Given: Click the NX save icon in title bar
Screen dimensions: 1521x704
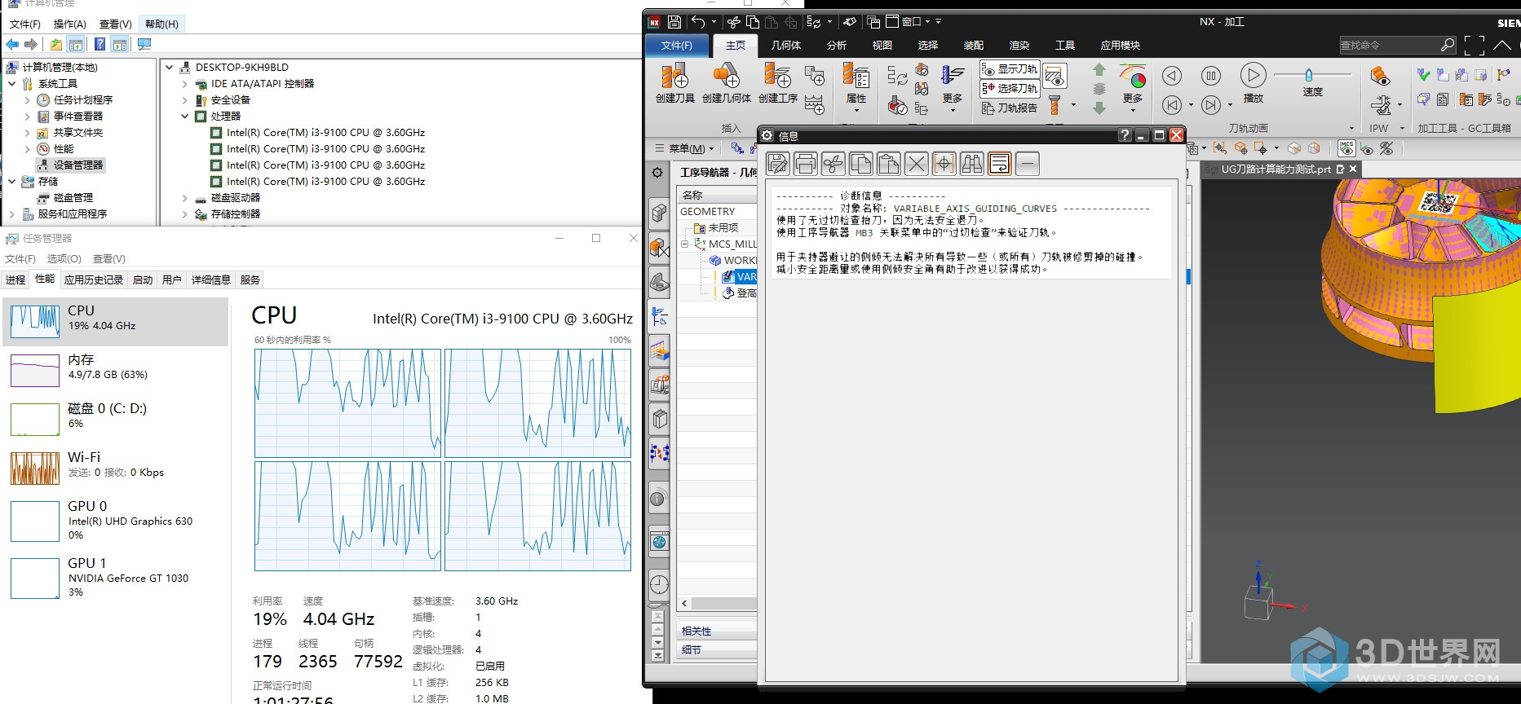Looking at the screenshot, I should pyautogui.click(x=674, y=22).
